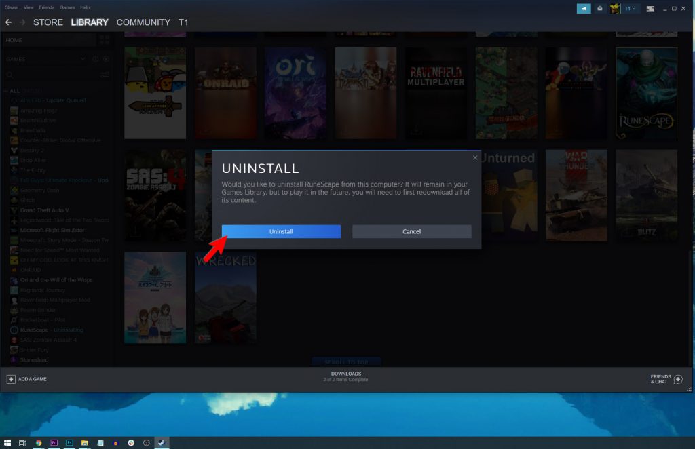Click the HOME button in sidebar

coord(48,40)
